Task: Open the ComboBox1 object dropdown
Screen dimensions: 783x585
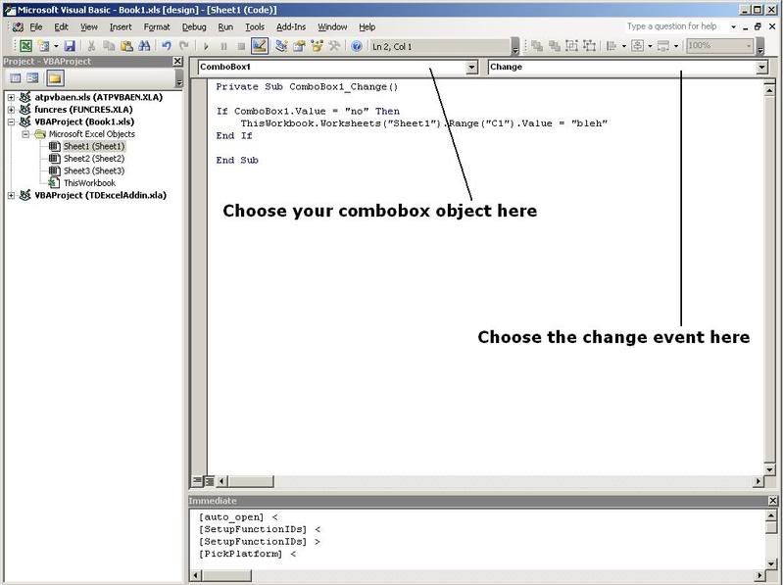Action: [471, 67]
